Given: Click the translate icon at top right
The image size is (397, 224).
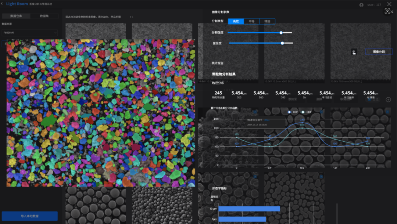Looking at the screenshot, I should [387, 11].
